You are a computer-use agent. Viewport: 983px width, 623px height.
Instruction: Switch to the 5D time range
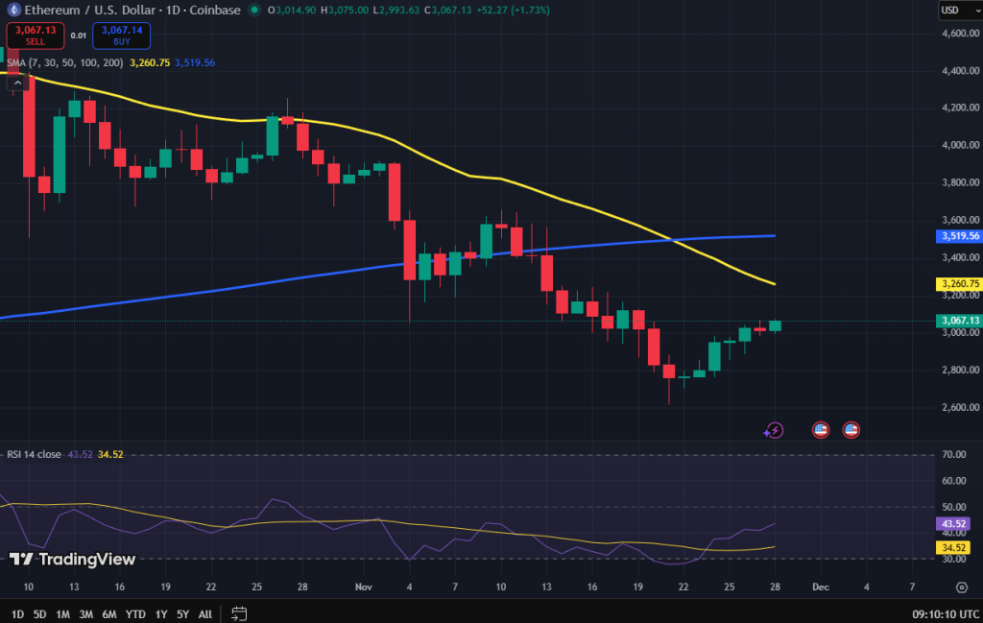[x=39, y=614]
